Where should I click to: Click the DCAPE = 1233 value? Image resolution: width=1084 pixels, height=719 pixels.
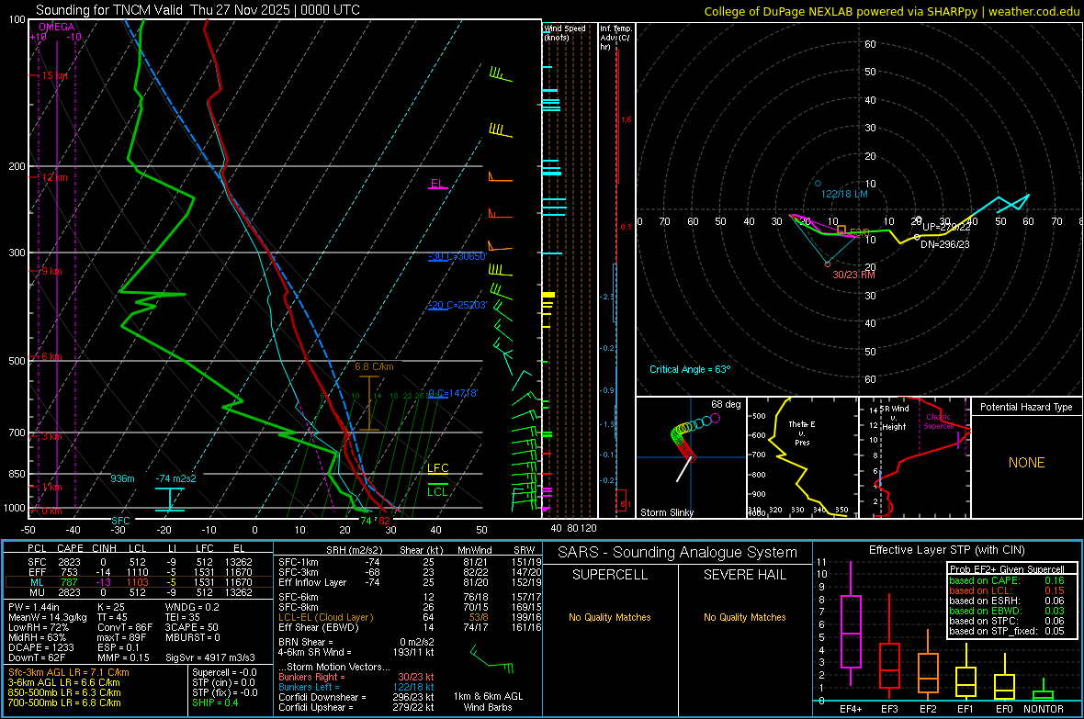pos(40,647)
